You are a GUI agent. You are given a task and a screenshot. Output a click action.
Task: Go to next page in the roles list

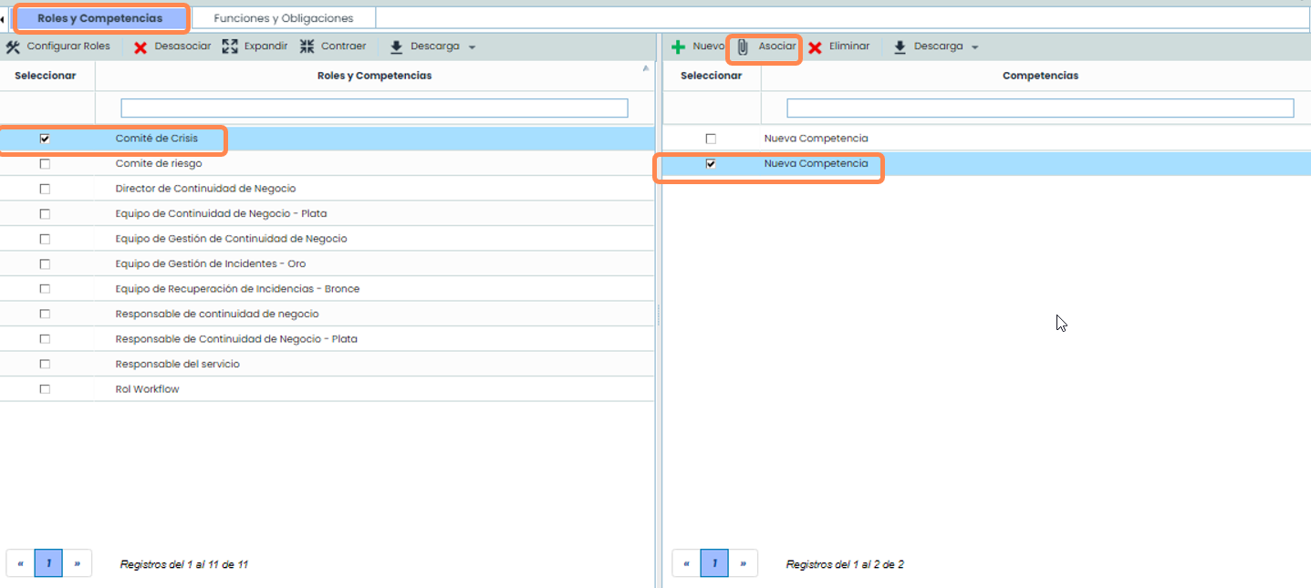pos(77,563)
